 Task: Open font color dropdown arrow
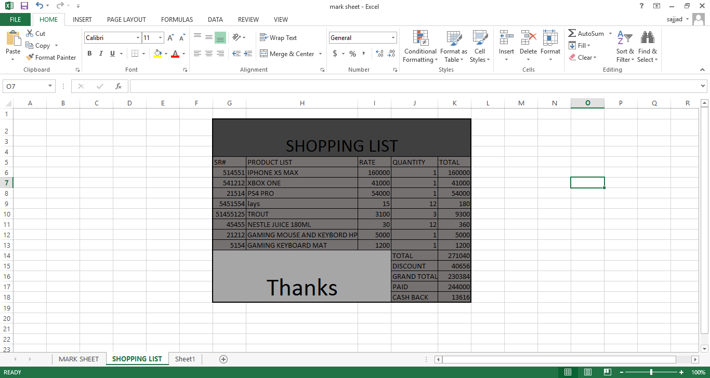click(183, 53)
